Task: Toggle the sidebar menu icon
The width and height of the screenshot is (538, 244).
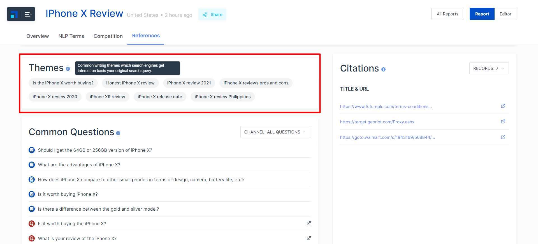Action: coord(28,14)
